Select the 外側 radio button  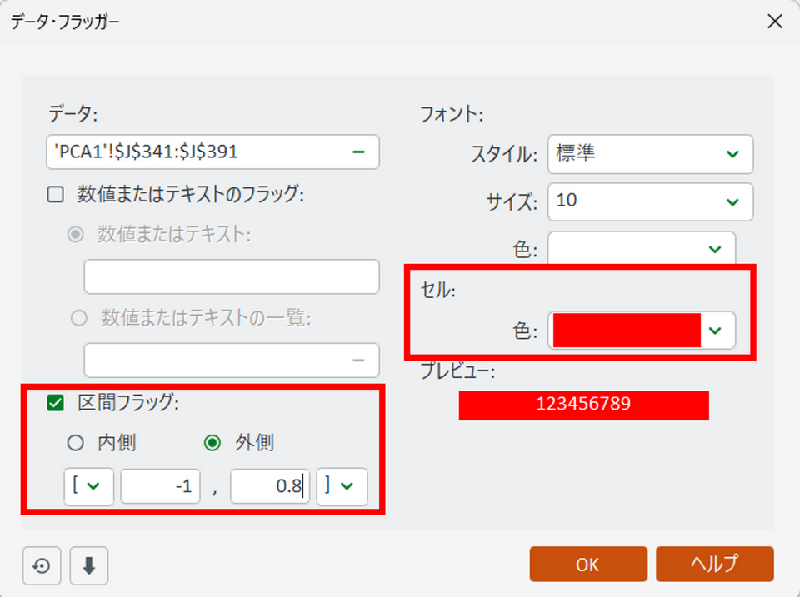click(212, 443)
